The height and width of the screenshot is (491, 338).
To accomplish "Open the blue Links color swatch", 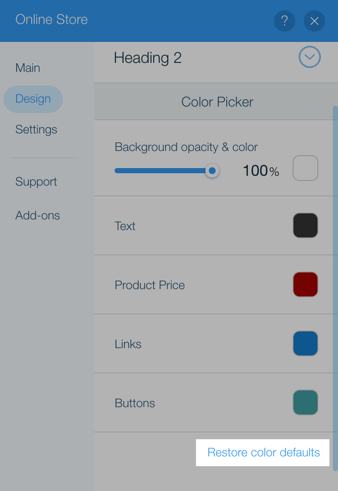I will pyautogui.click(x=305, y=343).
